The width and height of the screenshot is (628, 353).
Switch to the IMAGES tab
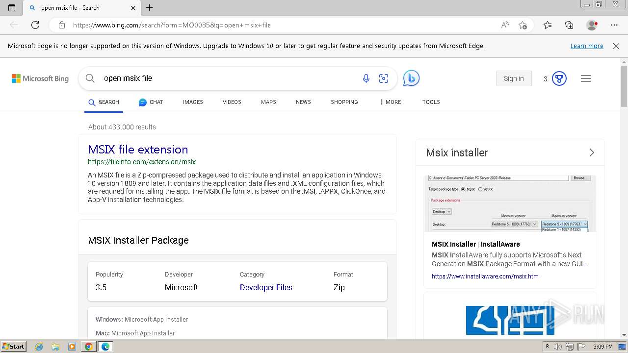(x=193, y=102)
